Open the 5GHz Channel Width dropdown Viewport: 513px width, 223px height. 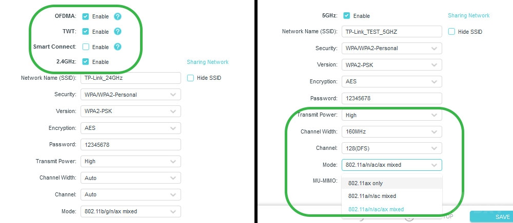tap(391, 132)
